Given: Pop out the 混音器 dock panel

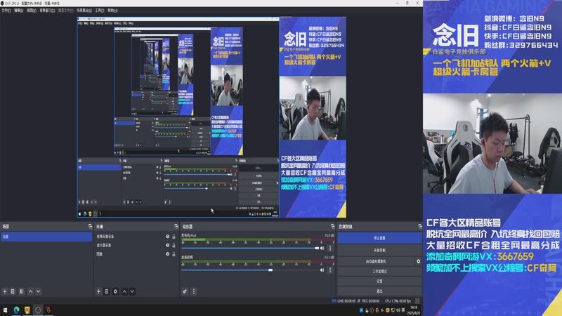Looking at the screenshot, I should pyautogui.click(x=332, y=226).
